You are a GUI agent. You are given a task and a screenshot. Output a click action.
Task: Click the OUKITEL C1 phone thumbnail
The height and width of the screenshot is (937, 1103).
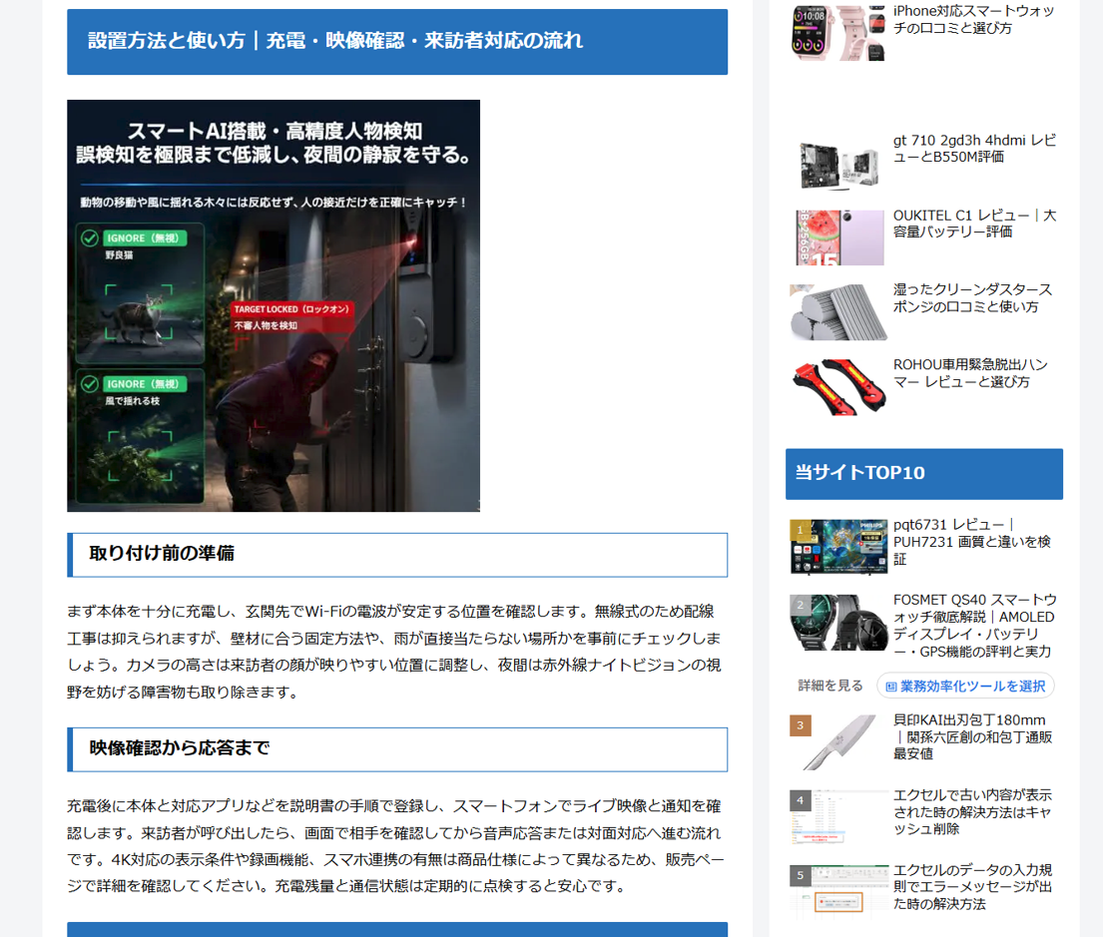pyautogui.click(x=837, y=237)
